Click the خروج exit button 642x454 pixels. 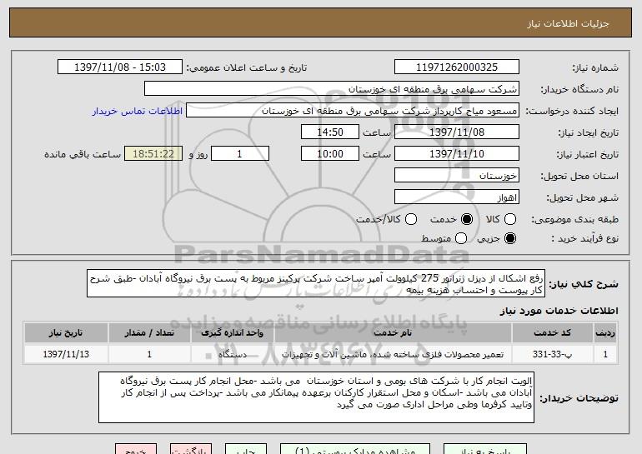[x=136, y=449]
